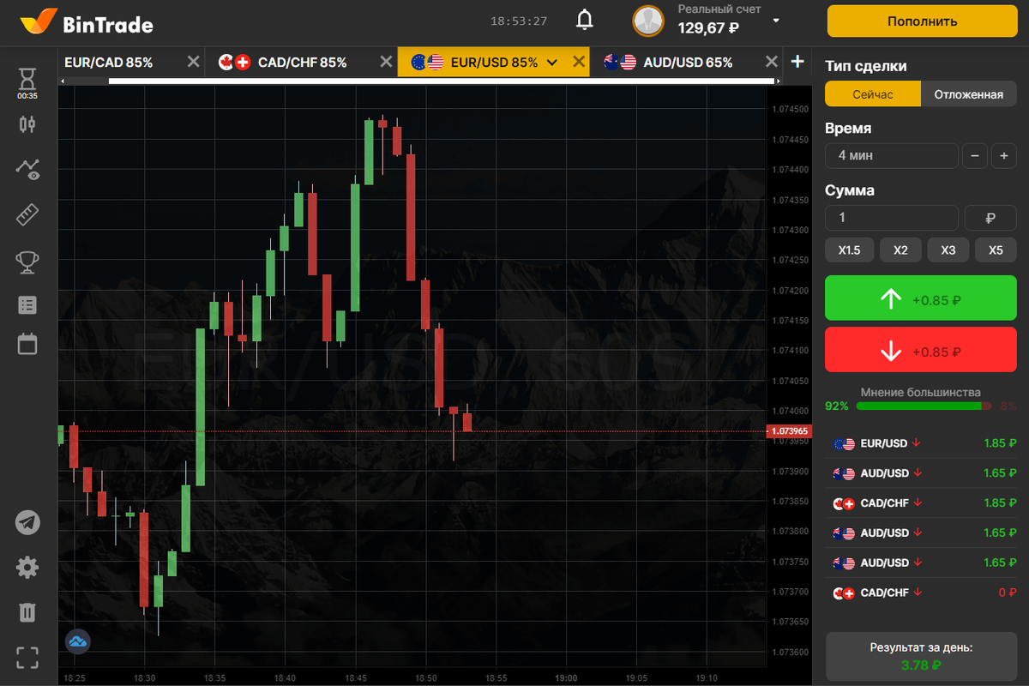Close the AUD/USD tab
Viewport: 1029px width, 686px height.
[772, 62]
